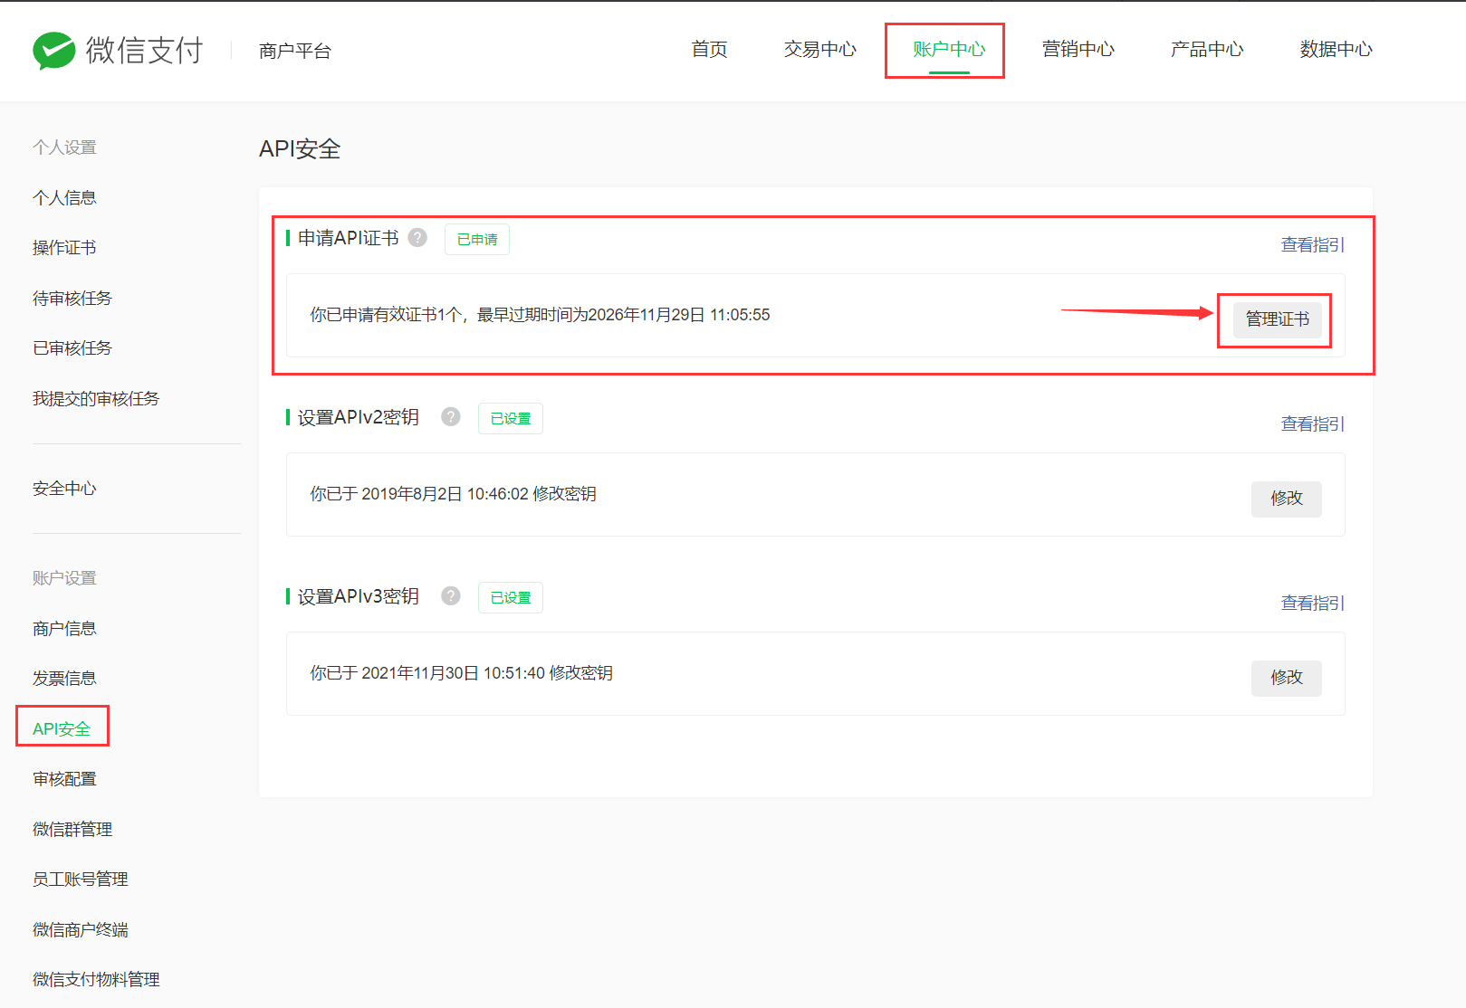Viewport: 1466px width, 1008px height.
Task: Click the 已设置 tag beside APIv3密钥
Action: (511, 598)
